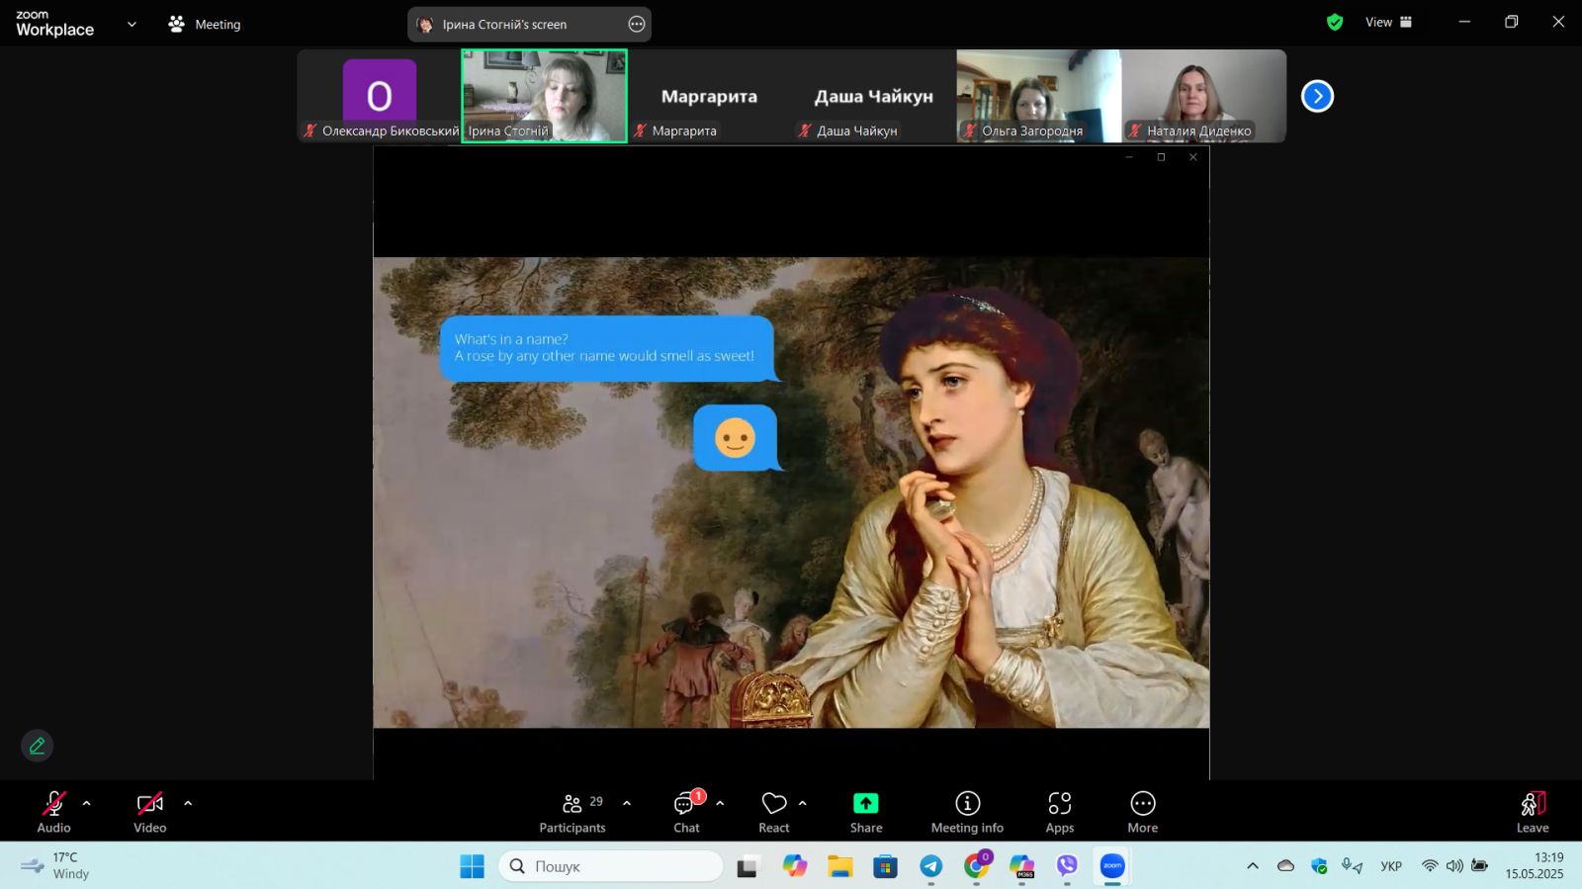Image resolution: width=1582 pixels, height=889 pixels.
Task: Select the Meeting tab at top
Action: coord(205,24)
